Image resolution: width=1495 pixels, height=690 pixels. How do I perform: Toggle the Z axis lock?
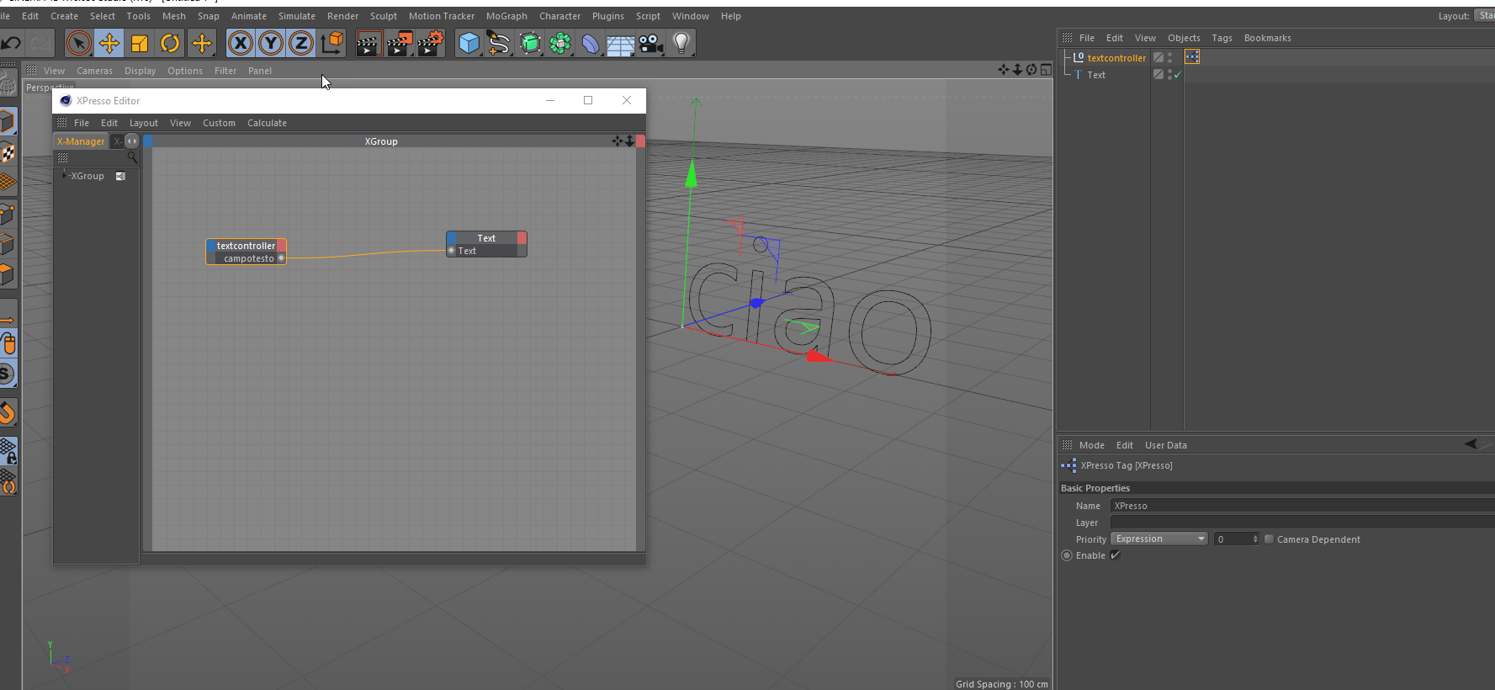coord(301,43)
